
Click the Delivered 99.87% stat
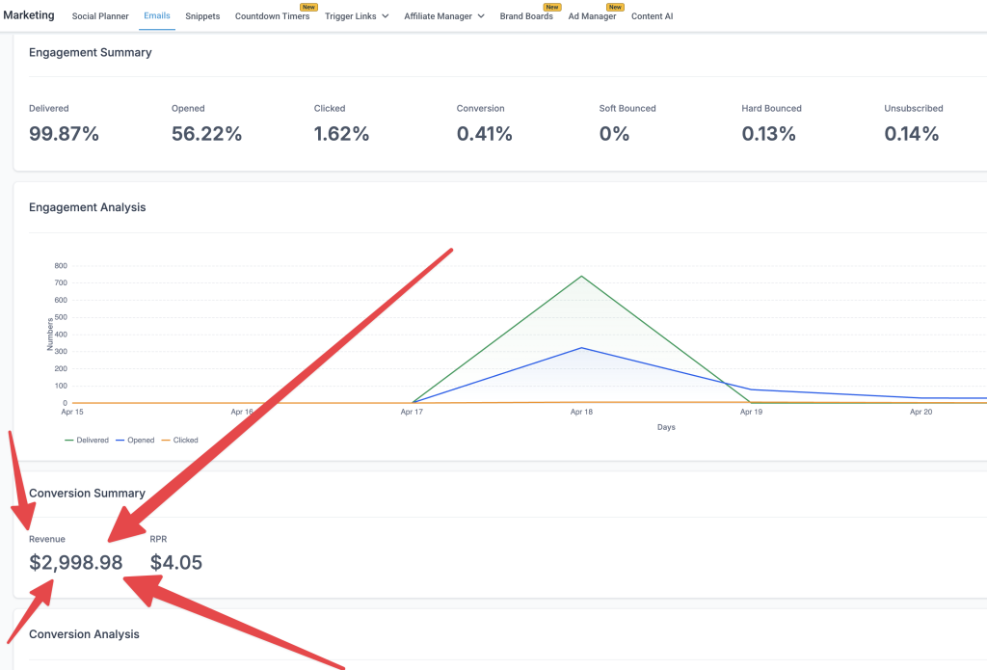point(65,134)
